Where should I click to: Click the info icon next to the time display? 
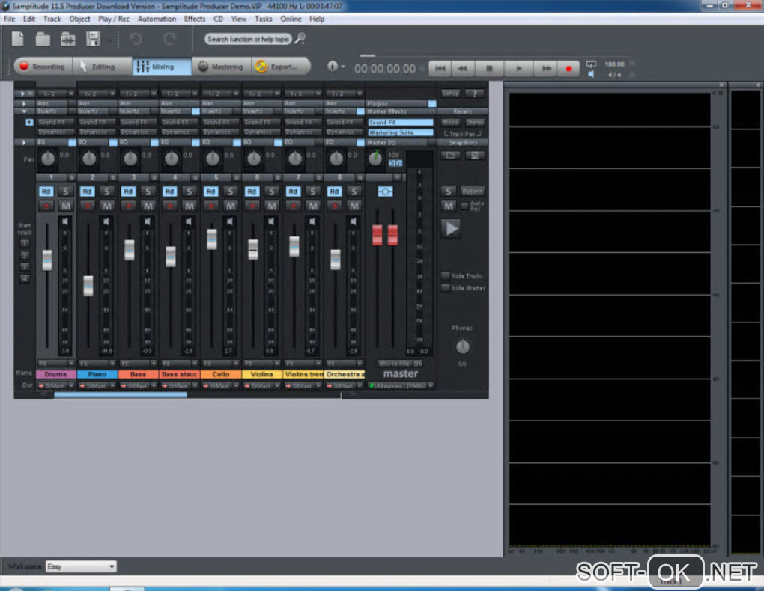pyautogui.click(x=333, y=66)
